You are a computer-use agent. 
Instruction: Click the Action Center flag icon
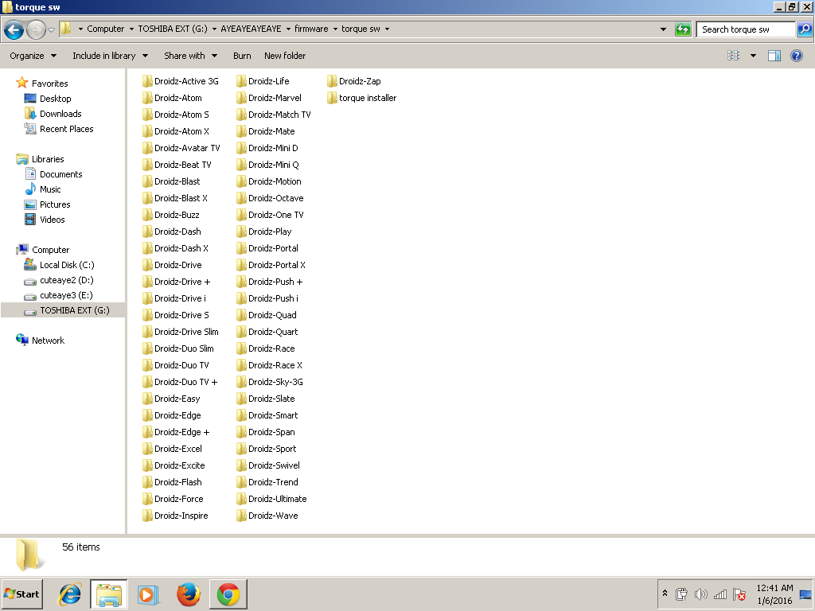click(739, 593)
